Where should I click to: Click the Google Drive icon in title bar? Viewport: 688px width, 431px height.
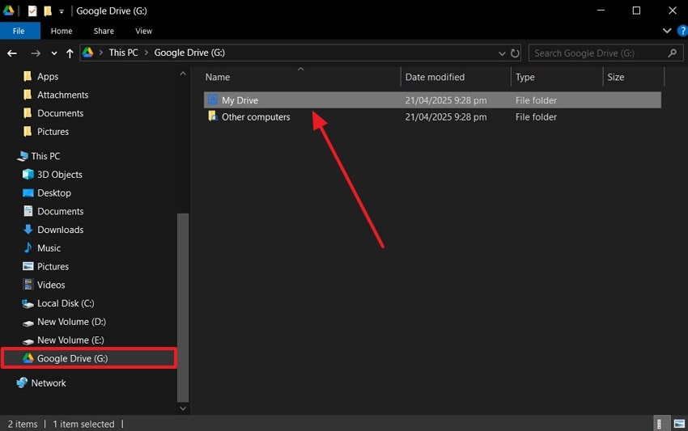[9, 11]
